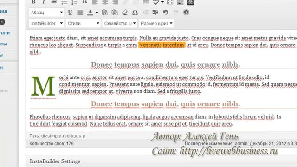Click highlighted text 'venenatis interdum'
This screenshot has width=297, height=167.
(x=162, y=45)
